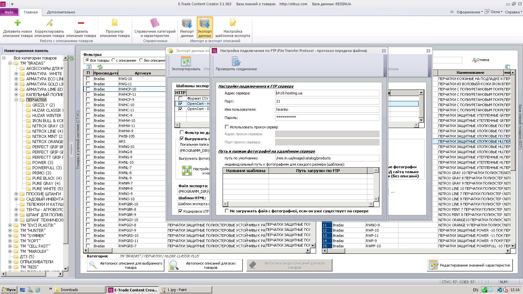Image resolution: width=523 pixels, height=294 pixels.
Task: Check the RWG-10 product row checkbox
Action: tap(88, 79)
